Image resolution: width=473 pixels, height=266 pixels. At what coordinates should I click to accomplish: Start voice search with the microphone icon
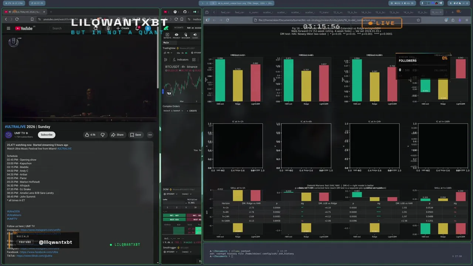point(108,28)
